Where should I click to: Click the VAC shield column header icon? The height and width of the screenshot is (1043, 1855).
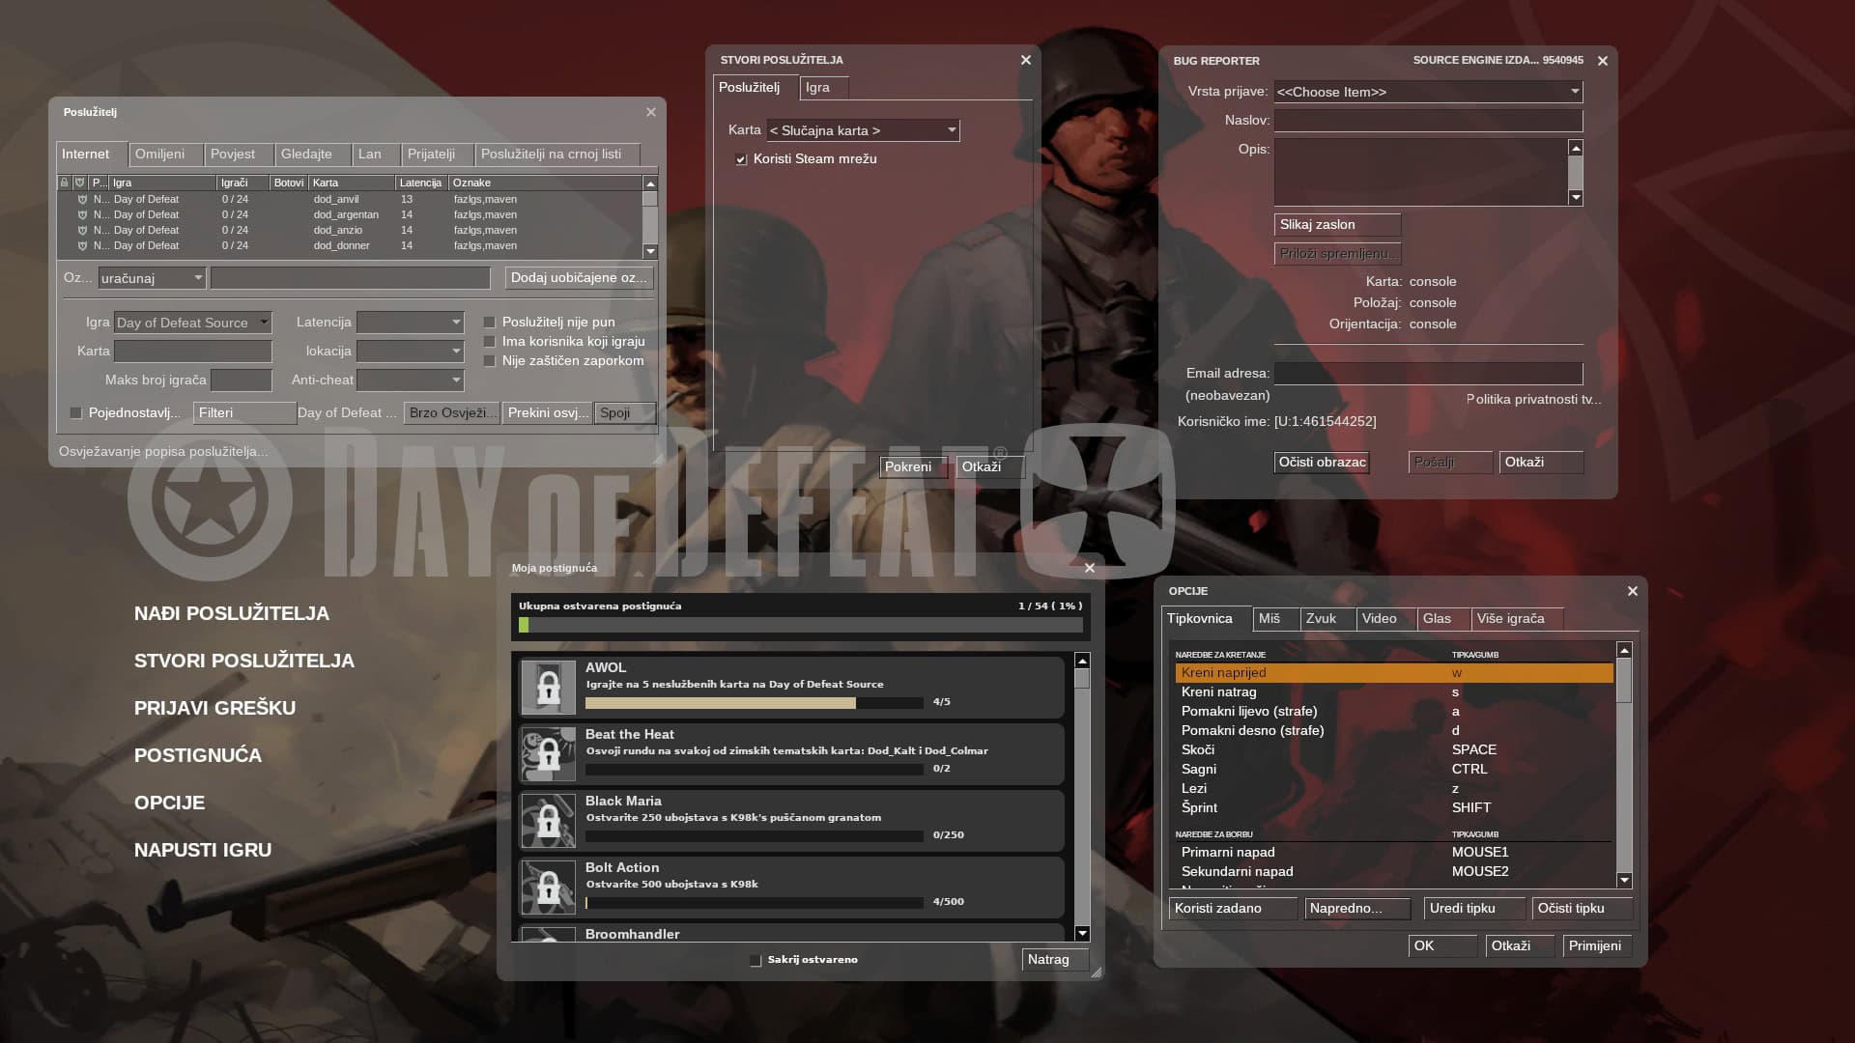click(80, 183)
